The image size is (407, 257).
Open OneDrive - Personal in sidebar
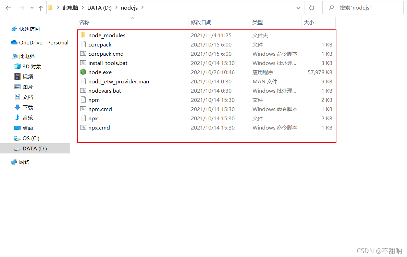click(x=44, y=42)
